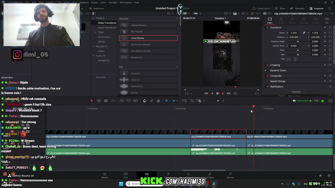Click the timeline zoom minus button
The width and height of the screenshot is (335, 188).
[x=204, y=101]
